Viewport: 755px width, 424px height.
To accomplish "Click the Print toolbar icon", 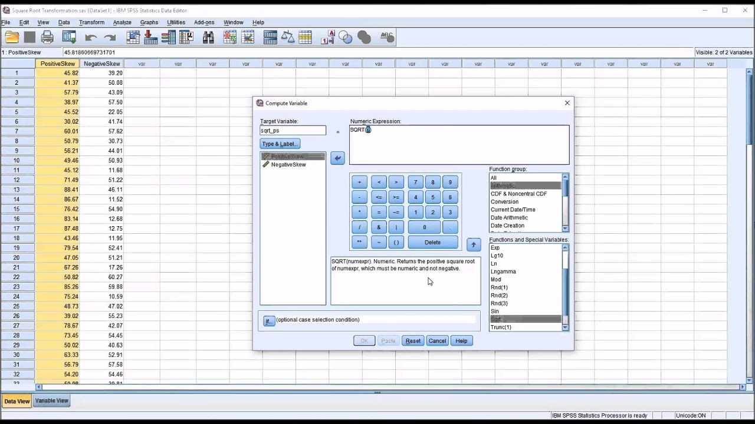I will tap(48, 37).
